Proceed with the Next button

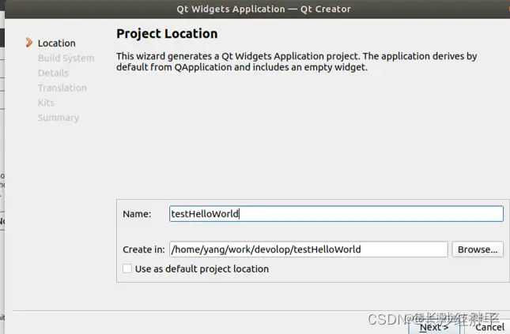point(434,327)
